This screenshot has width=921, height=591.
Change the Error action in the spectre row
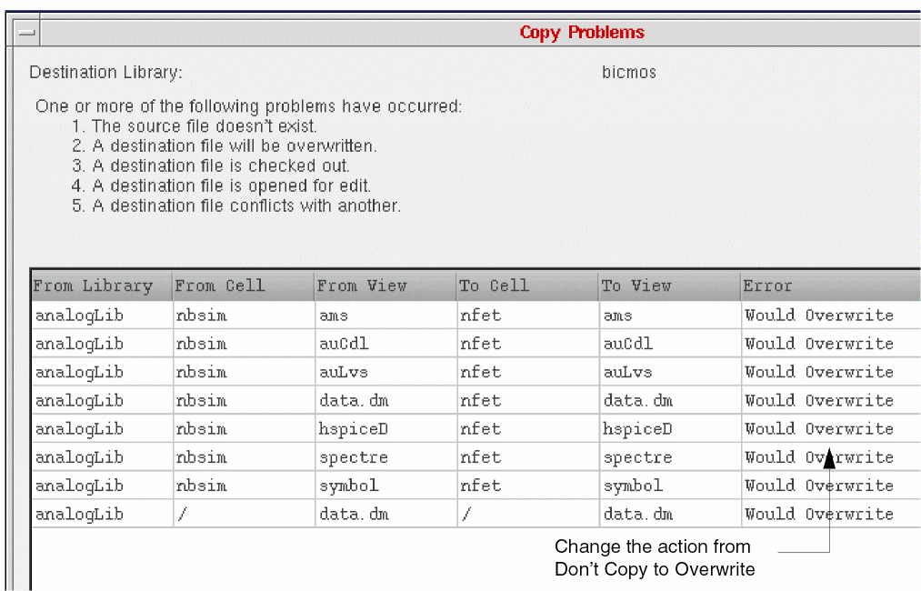819,457
